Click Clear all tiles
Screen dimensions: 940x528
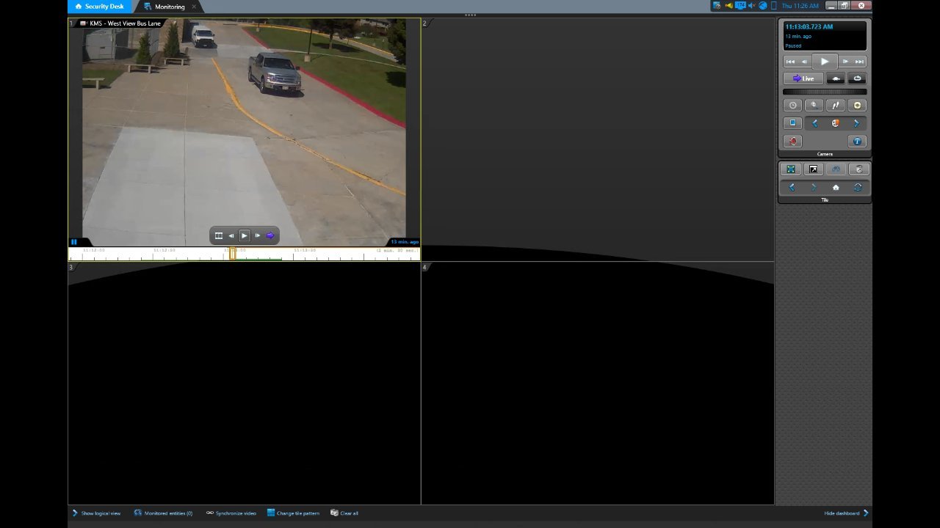(x=344, y=513)
